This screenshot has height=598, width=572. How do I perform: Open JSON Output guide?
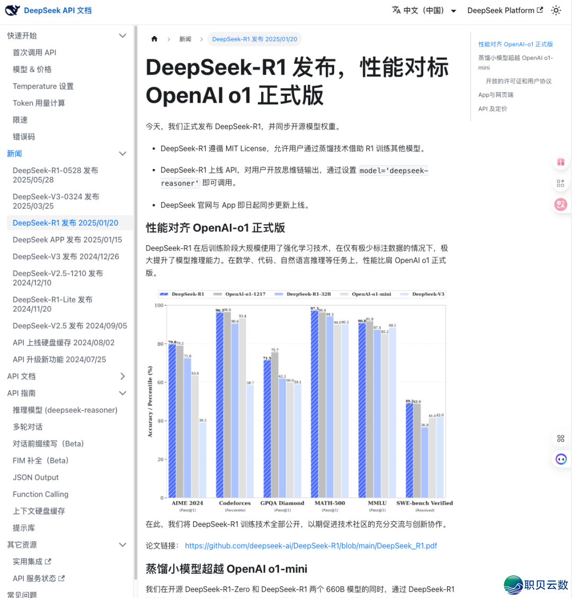click(x=35, y=477)
